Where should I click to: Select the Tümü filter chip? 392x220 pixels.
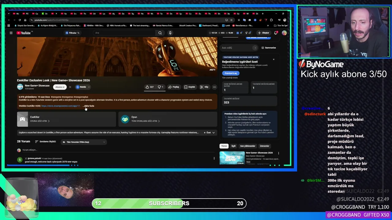click(x=224, y=146)
